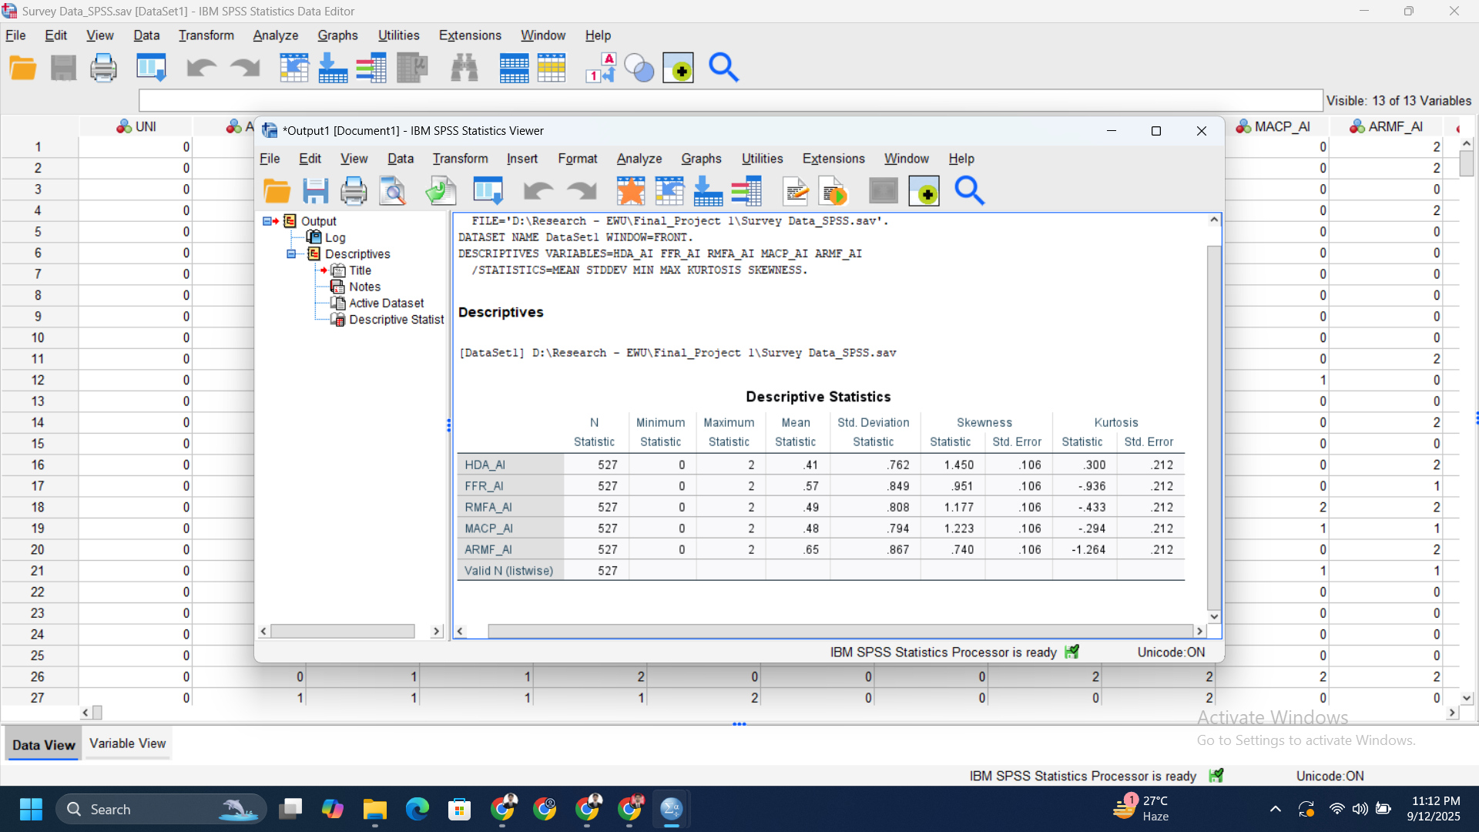Click Search magnifier in Data Editor toolbar
The image size is (1479, 832).
click(723, 69)
